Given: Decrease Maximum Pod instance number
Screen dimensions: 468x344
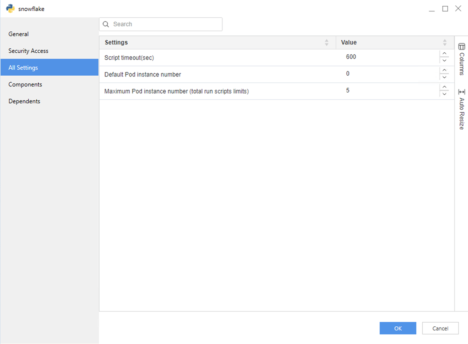Looking at the screenshot, I should [x=444, y=94].
